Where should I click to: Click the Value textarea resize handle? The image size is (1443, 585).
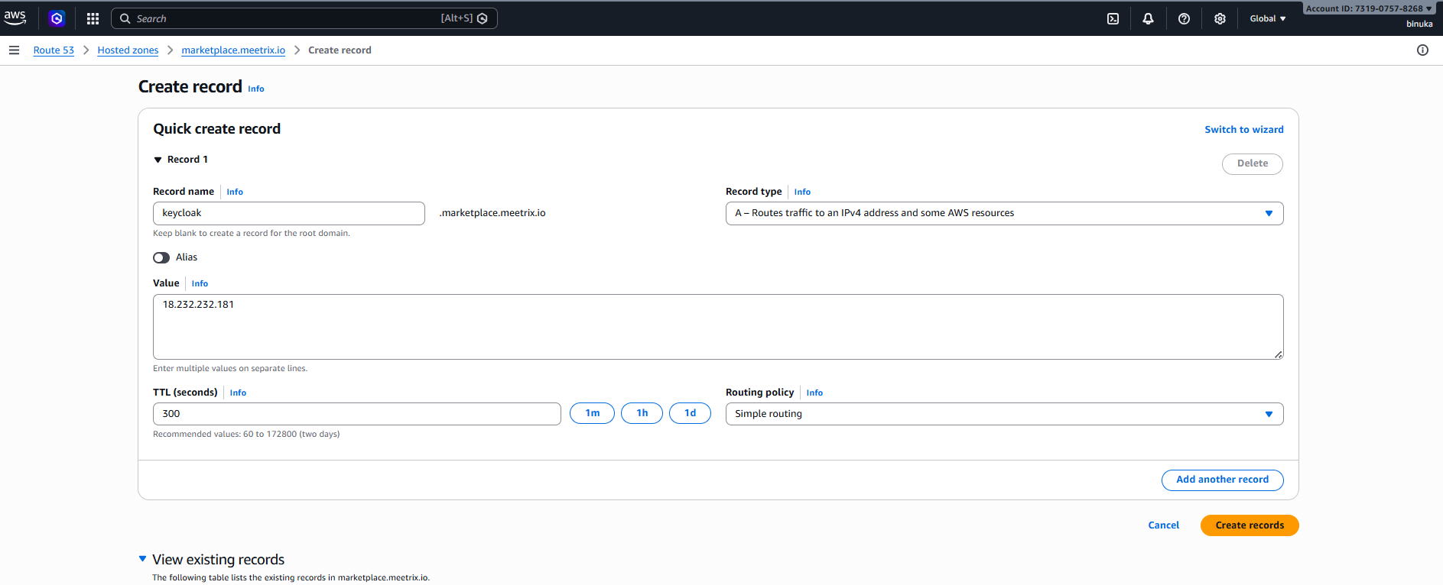pos(1278,354)
